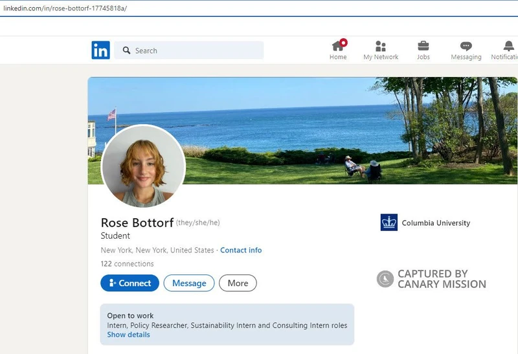Open Rose Bottorf's profile photo
This screenshot has height=354, width=518.
pyautogui.click(x=143, y=166)
